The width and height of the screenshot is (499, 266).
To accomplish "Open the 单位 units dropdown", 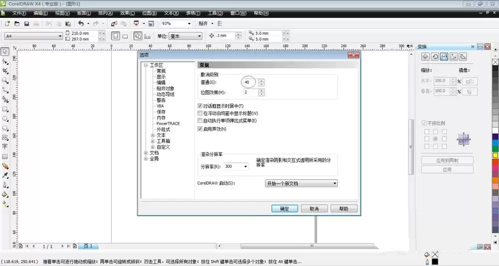I will point(185,36).
